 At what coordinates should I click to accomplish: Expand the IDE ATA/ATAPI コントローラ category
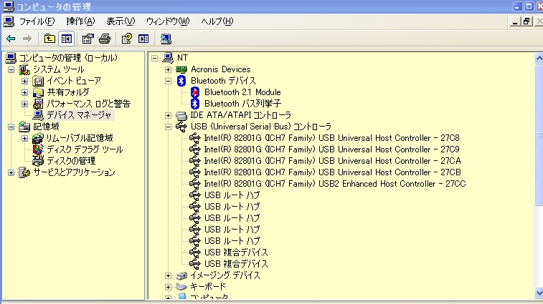pos(168,115)
